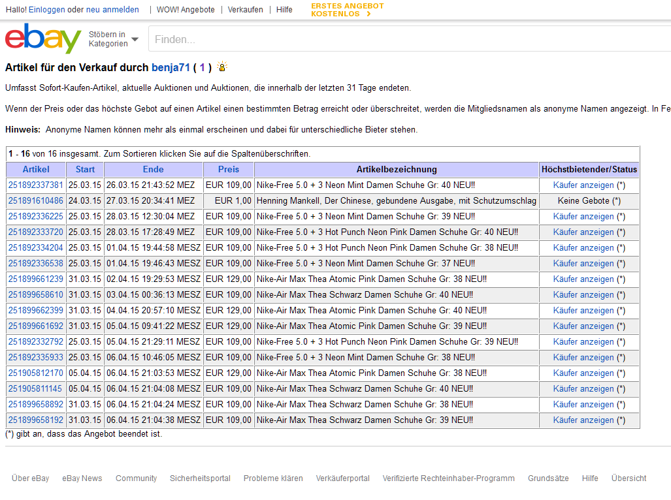Sort table by Start column header

(85, 170)
